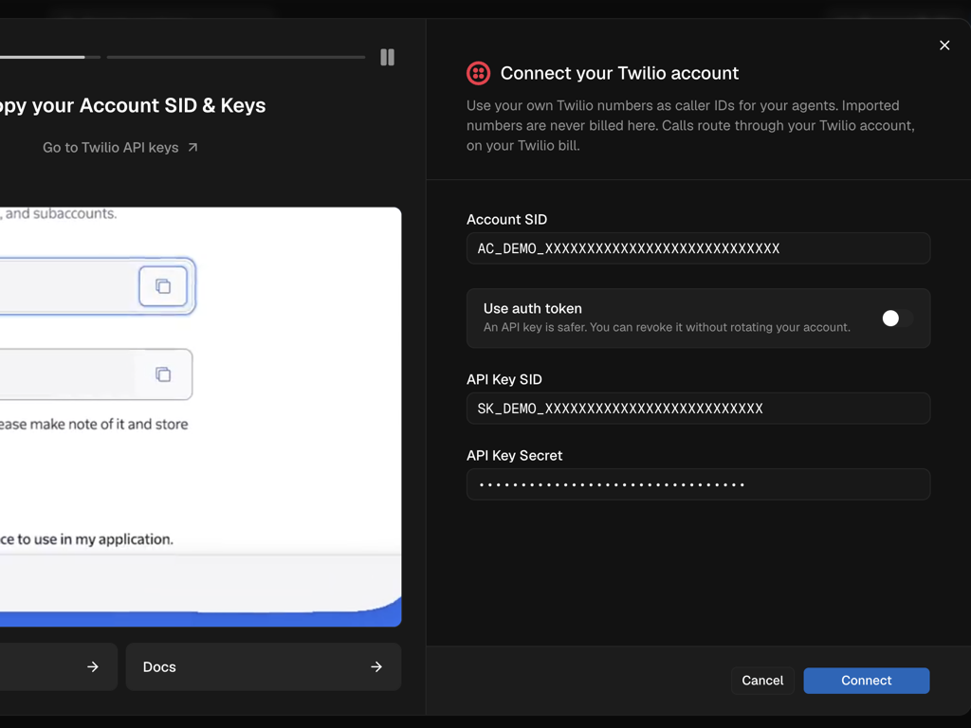Click the arrow on the Docs card

point(376,666)
